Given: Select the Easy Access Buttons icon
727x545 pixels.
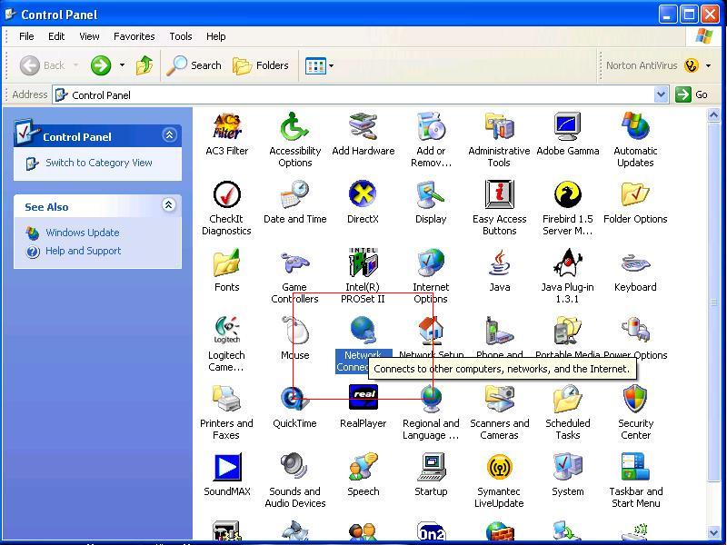Looking at the screenshot, I should 499,194.
